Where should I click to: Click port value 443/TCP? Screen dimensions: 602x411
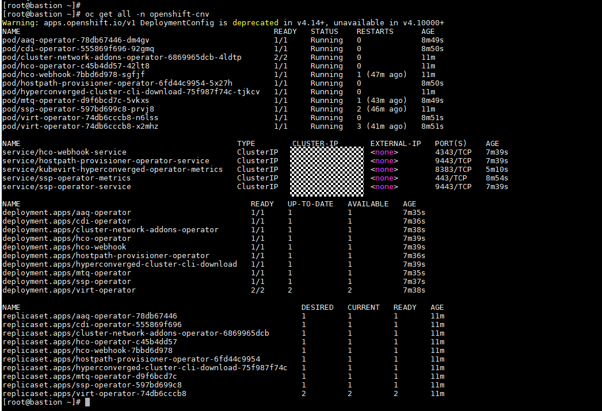tap(451, 178)
